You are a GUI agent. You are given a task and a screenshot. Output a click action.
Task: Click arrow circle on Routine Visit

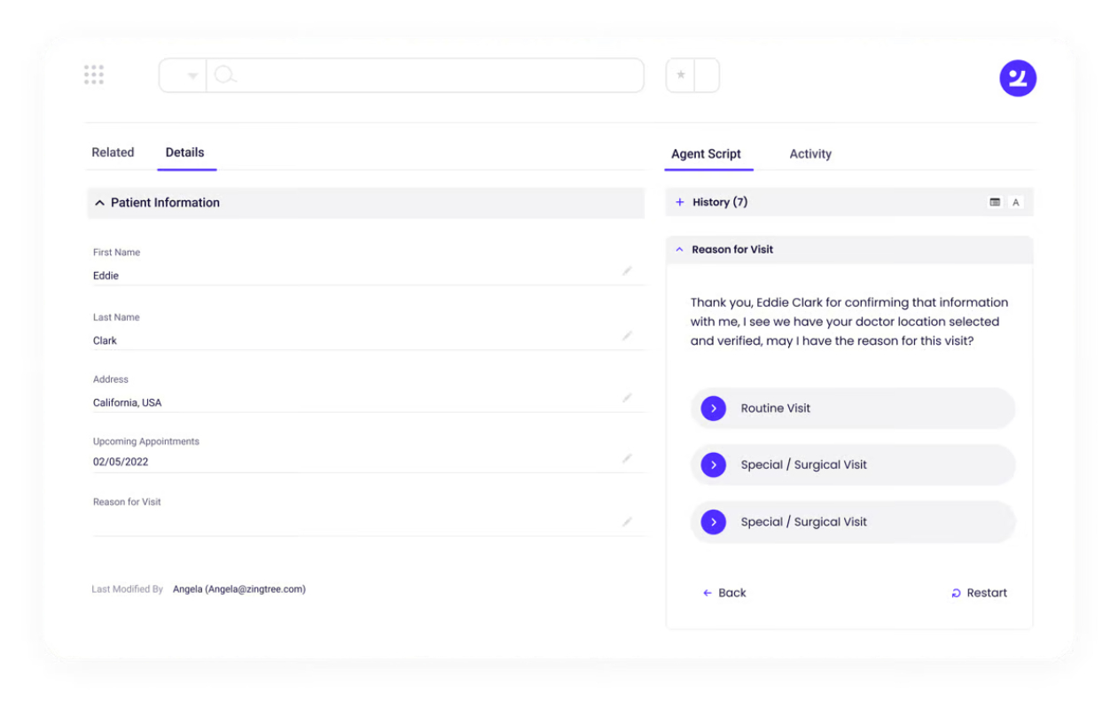714,409
